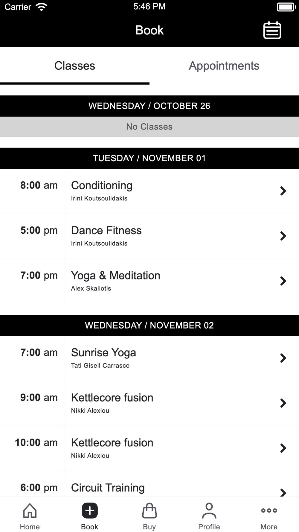Tap the No Classes gray banner

pyautogui.click(x=149, y=127)
